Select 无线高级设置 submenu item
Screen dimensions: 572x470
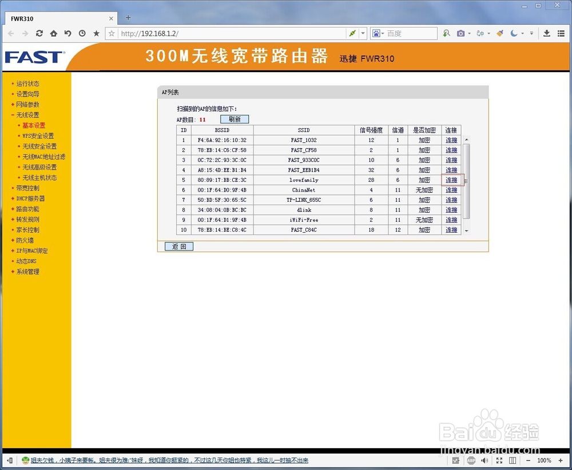[x=40, y=168]
